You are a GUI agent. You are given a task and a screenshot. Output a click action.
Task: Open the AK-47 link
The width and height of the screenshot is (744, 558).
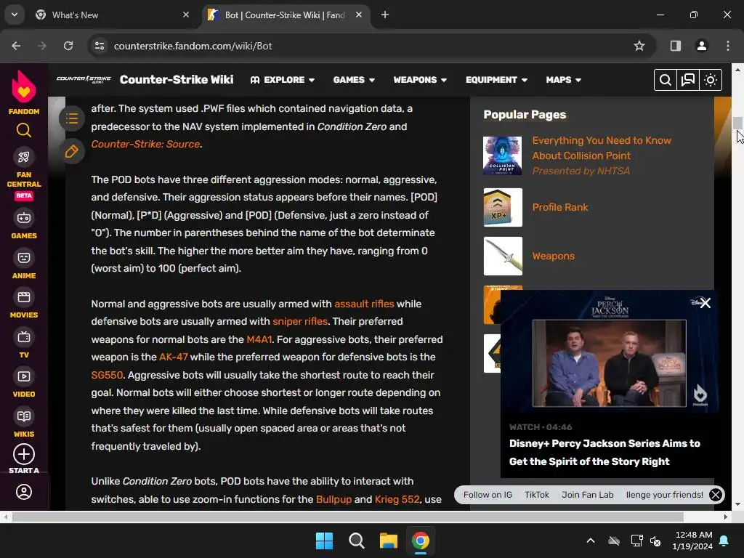(173, 357)
